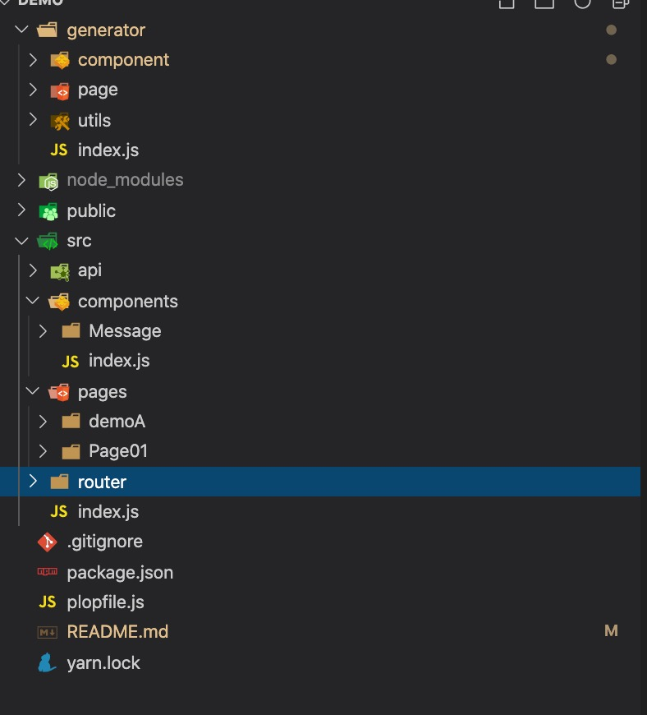Click the utils tools folder icon
Image resolution: width=647 pixels, height=715 pixels.
59,121
